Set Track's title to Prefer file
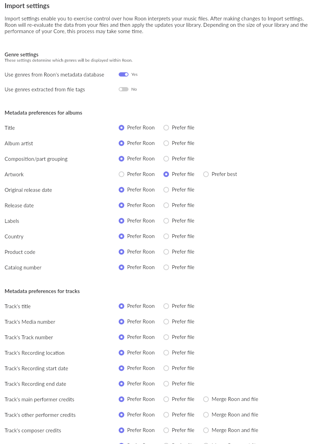The width and height of the screenshot is (313, 444). point(166,306)
